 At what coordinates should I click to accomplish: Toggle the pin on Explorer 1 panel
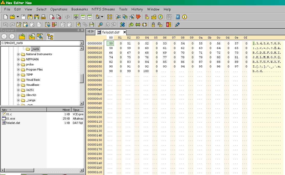[x=78, y=30]
